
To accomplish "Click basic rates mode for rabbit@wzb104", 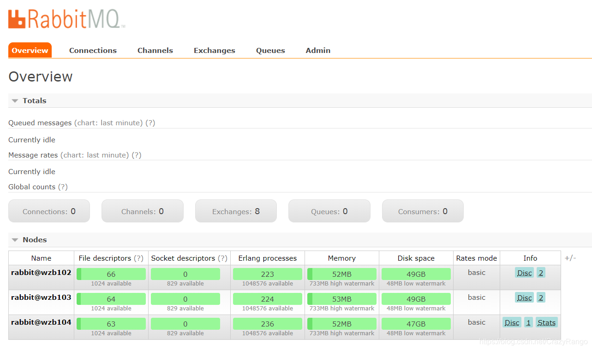I will click(477, 322).
